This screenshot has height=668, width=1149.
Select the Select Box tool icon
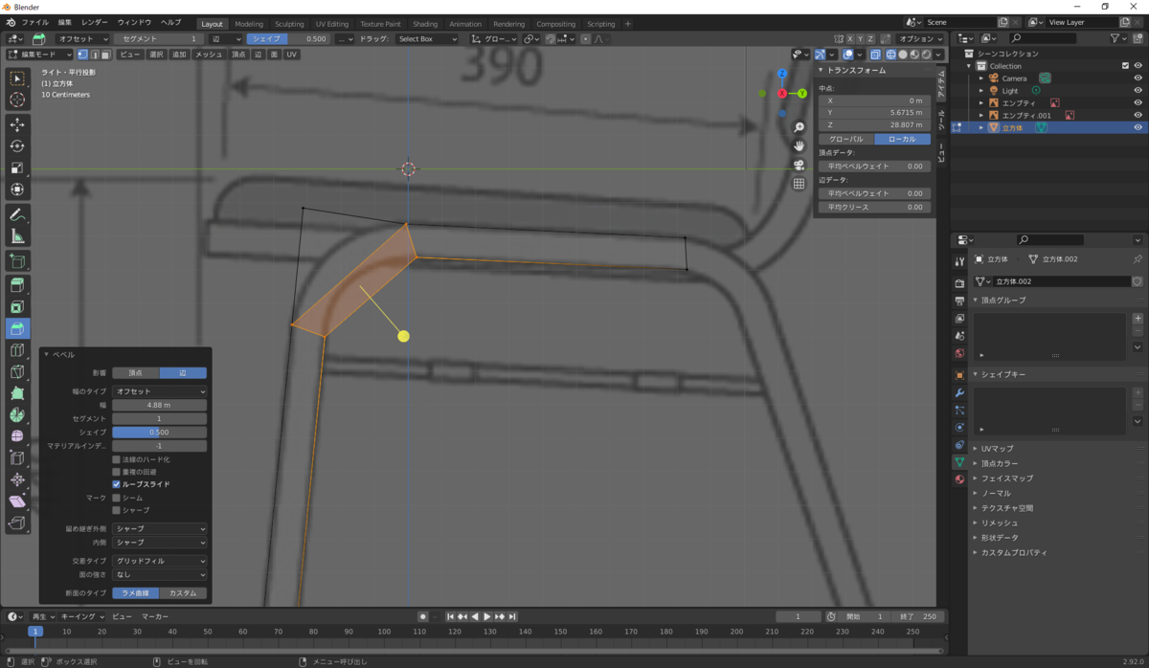click(17, 78)
